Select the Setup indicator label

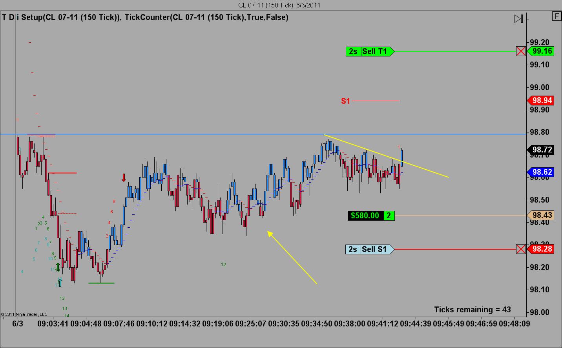pos(71,17)
